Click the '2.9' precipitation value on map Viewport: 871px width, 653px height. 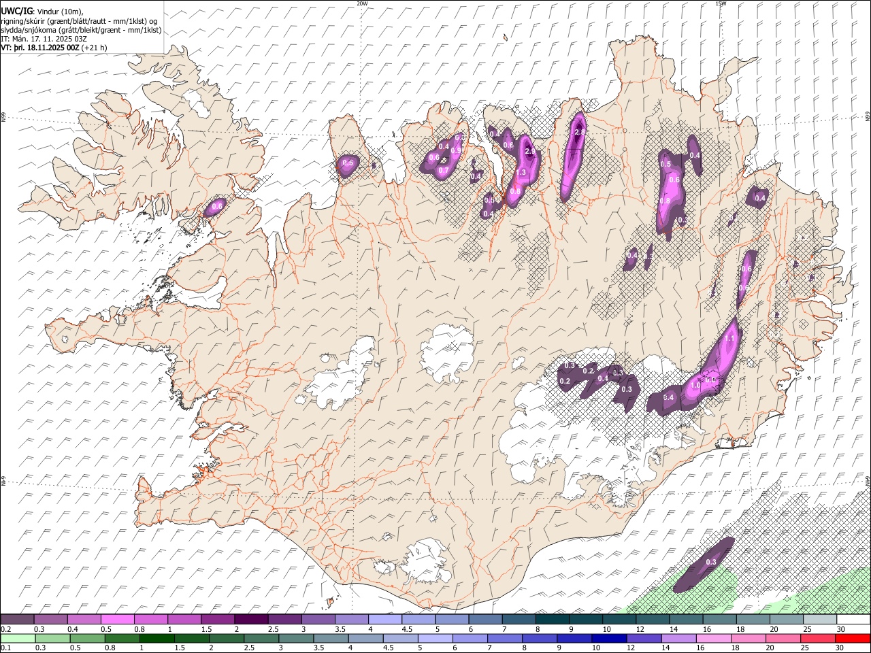[x=530, y=151]
